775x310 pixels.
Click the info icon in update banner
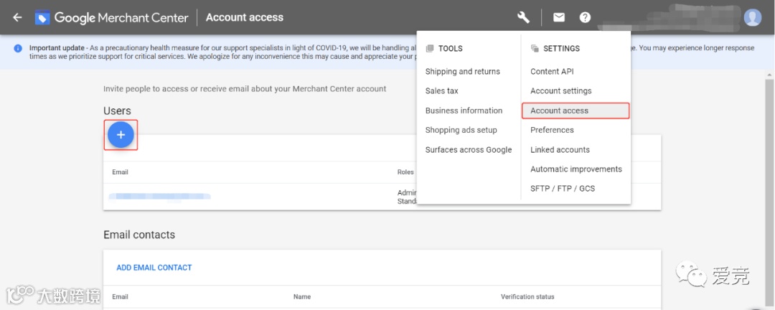(18, 48)
